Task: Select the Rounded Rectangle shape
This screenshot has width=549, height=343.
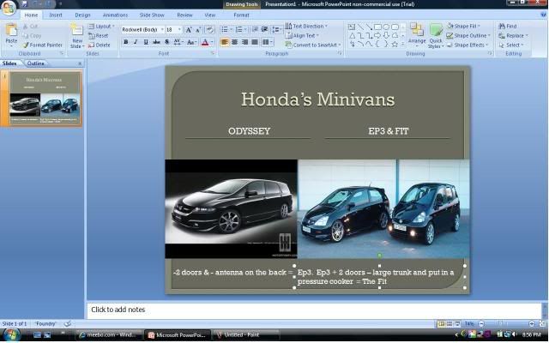Action: [x=395, y=27]
